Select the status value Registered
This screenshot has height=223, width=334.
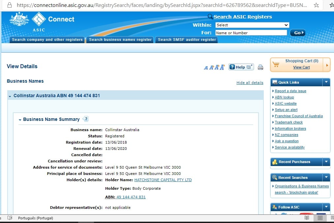click(115, 136)
